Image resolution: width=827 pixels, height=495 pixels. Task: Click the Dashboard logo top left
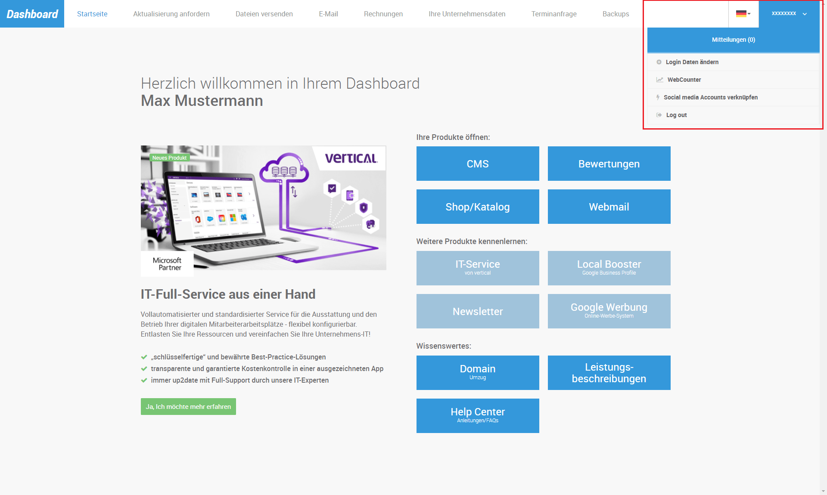coord(32,14)
